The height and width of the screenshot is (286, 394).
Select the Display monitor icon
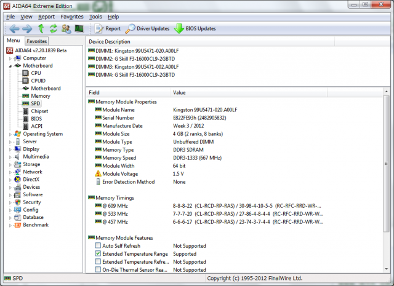(x=18, y=149)
